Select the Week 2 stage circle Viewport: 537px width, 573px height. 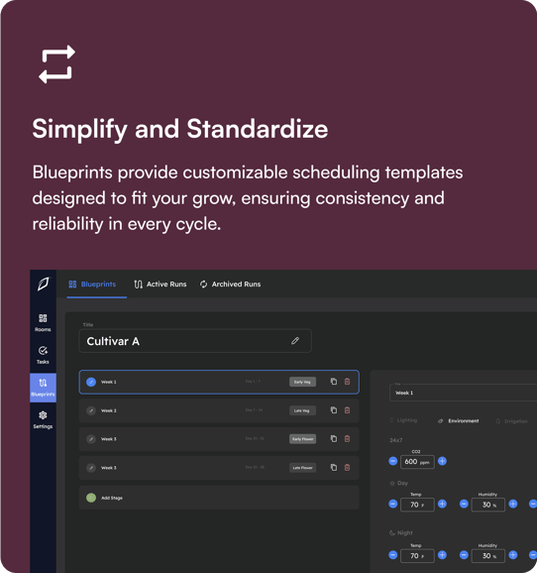[91, 410]
